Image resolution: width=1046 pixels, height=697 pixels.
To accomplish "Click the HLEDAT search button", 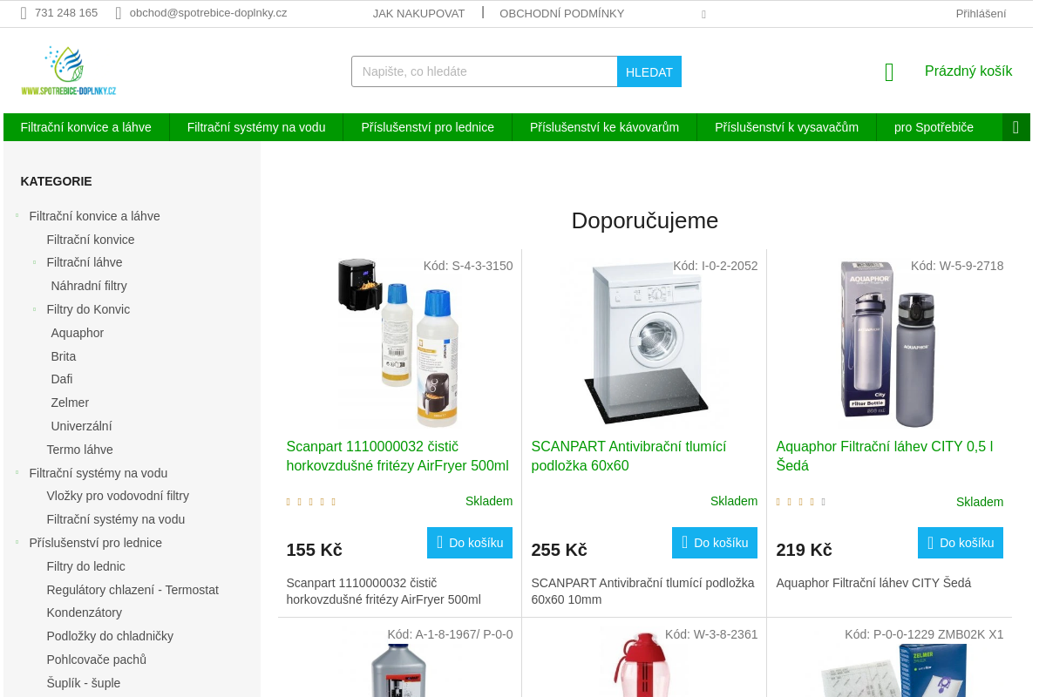I will point(649,71).
